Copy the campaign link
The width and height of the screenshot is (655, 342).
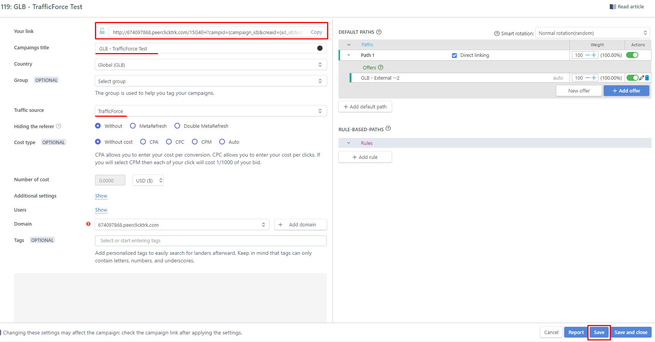[x=316, y=32]
